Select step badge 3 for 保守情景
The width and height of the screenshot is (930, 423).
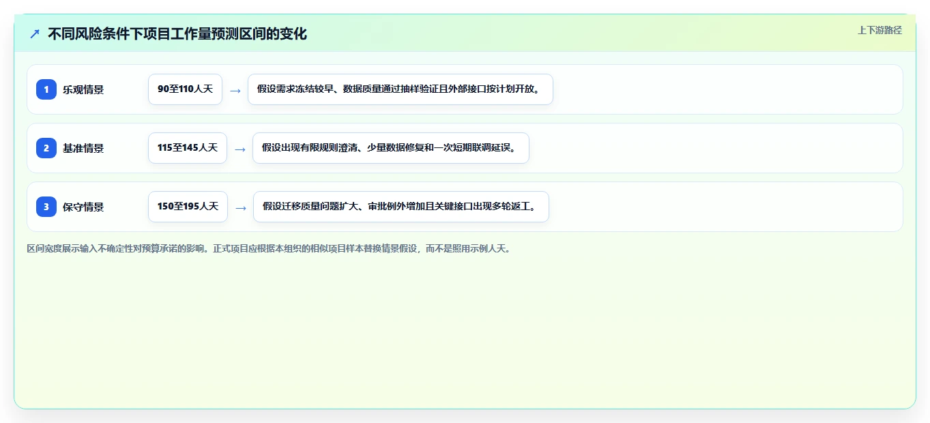[46, 207]
